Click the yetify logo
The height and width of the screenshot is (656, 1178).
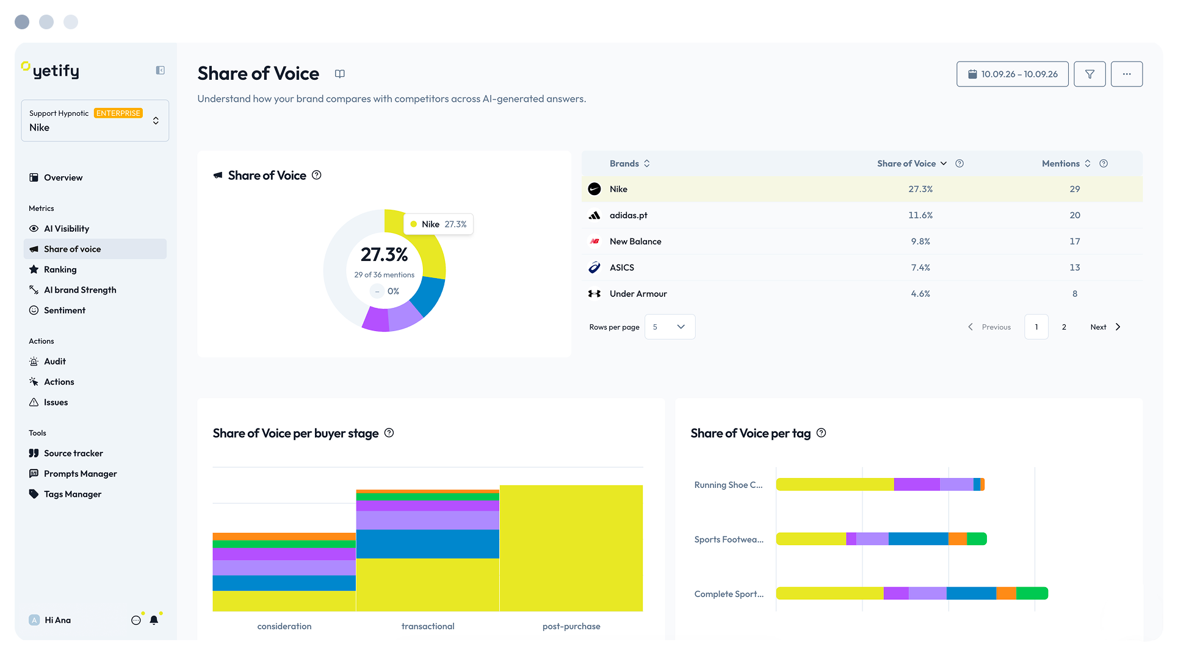[x=51, y=70]
